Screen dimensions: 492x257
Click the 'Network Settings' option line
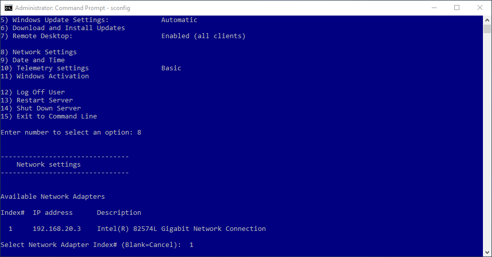click(x=39, y=52)
